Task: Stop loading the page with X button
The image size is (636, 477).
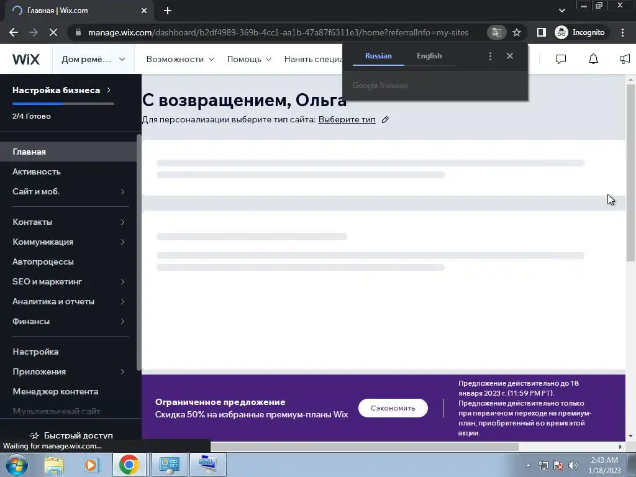Action: click(x=53, y=32)
